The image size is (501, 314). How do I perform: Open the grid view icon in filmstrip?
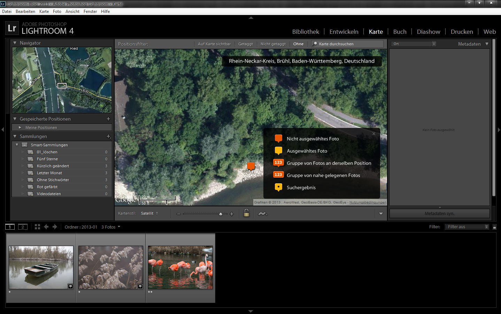(37, 227)
